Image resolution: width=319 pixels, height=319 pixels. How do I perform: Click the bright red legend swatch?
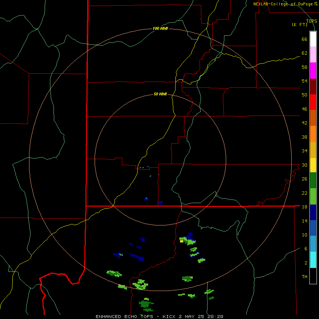click(313, 102)
